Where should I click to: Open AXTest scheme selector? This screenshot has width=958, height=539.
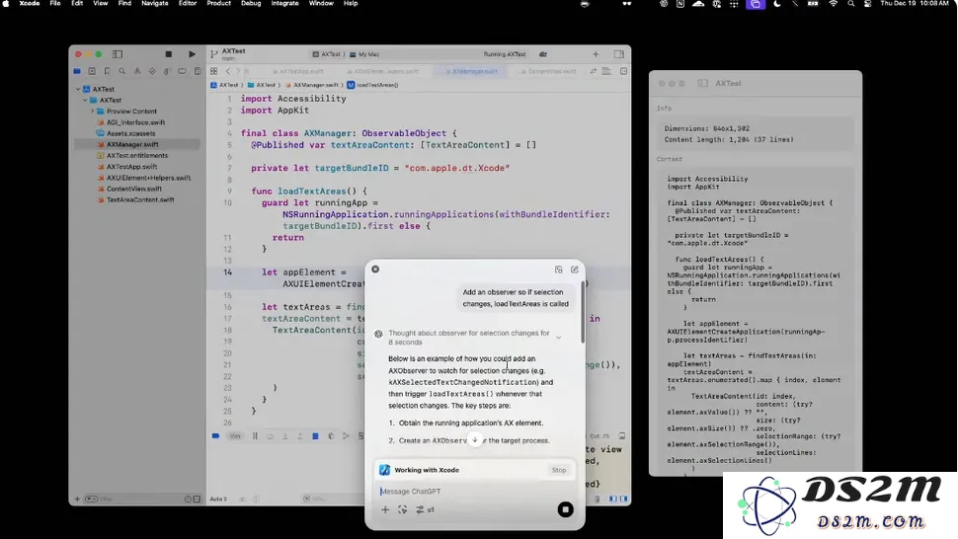coord(327,54)
